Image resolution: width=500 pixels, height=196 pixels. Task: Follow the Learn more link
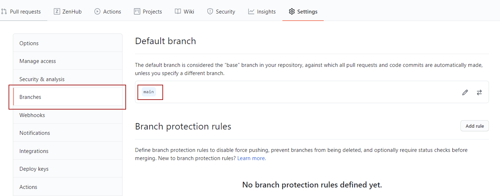tap(251, 158)
